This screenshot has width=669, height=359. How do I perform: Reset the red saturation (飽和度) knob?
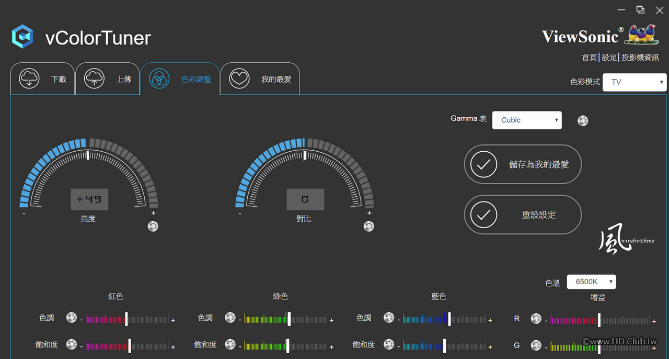(x=72, y=344)
